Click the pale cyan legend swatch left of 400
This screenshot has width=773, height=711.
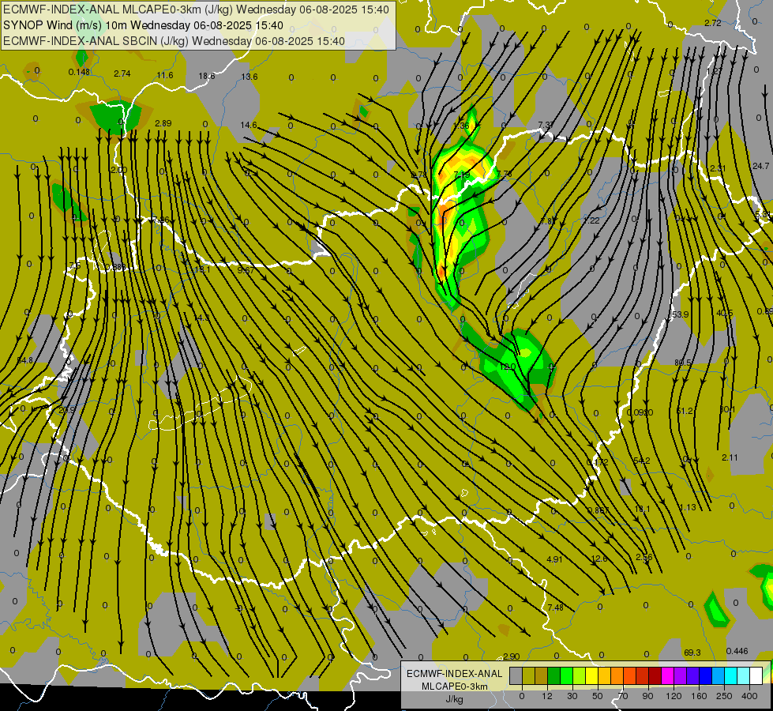[x=743, y=676]
